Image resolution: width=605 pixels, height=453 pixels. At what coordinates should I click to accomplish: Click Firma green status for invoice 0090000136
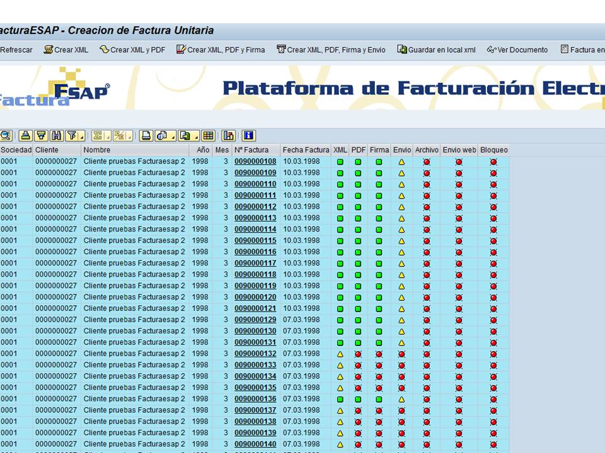379,400
